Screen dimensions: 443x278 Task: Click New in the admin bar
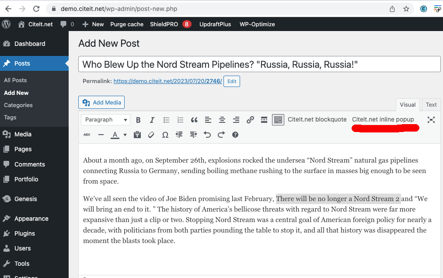(93, 24)
